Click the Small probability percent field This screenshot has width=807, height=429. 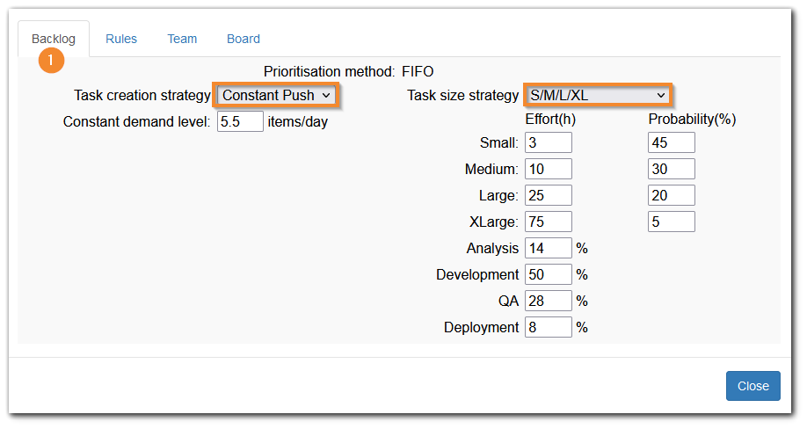[672, 142]
